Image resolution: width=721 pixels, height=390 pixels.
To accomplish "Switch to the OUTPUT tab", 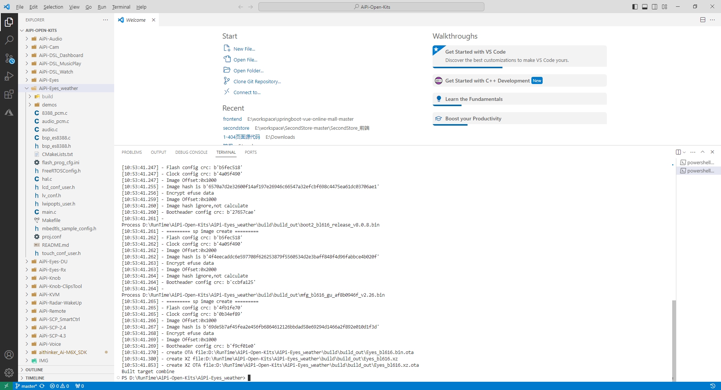I will [158, 152].
